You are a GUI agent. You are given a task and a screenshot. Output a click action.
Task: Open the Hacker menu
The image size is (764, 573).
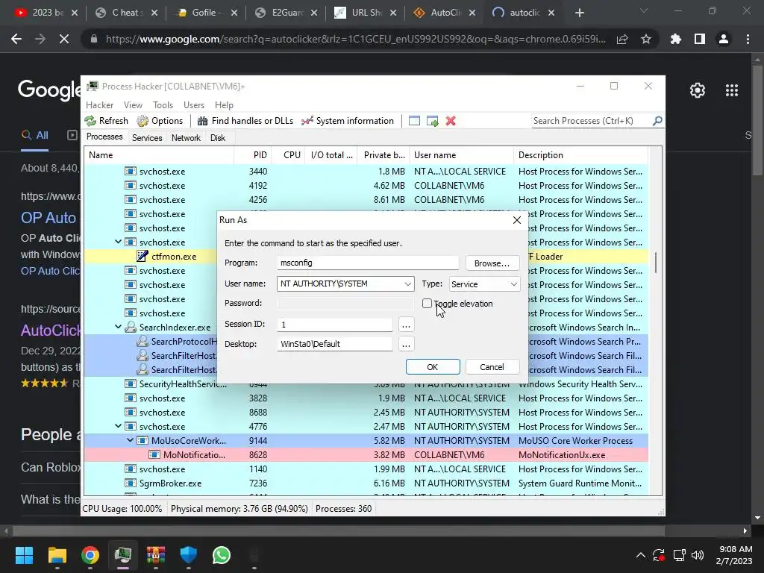click(x=99, y=104)
